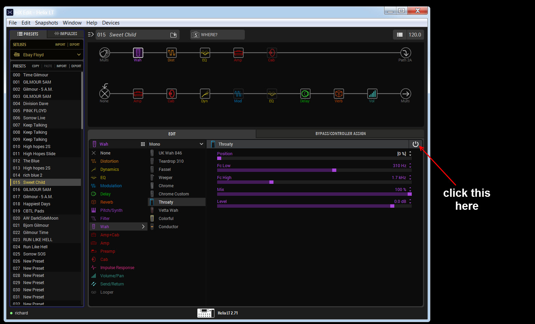Choose the UK Wah 846 model
The width and height of the screenshot is (535, 324).
coord(177,153)
